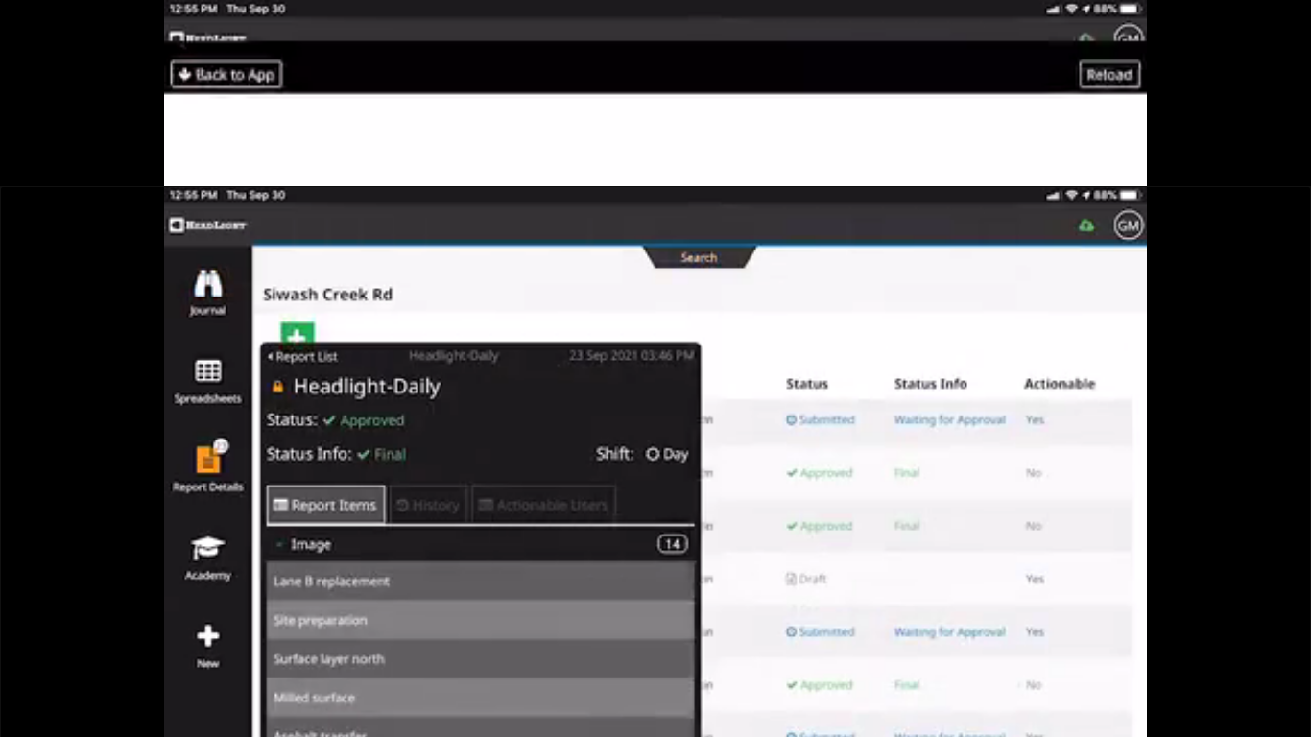Image resolution: width=1311 pixels, height=737 pixels.
Task: Open the Site preparation item
Action: (x=480, y=621)
